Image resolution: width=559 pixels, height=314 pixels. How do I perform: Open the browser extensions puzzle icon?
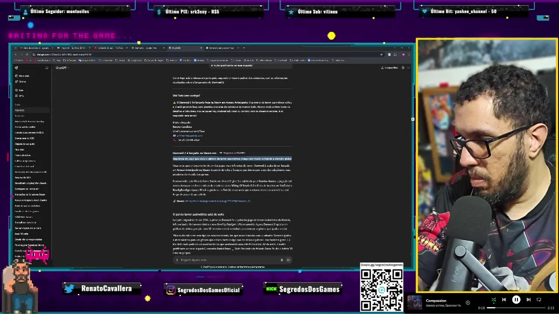395,55
